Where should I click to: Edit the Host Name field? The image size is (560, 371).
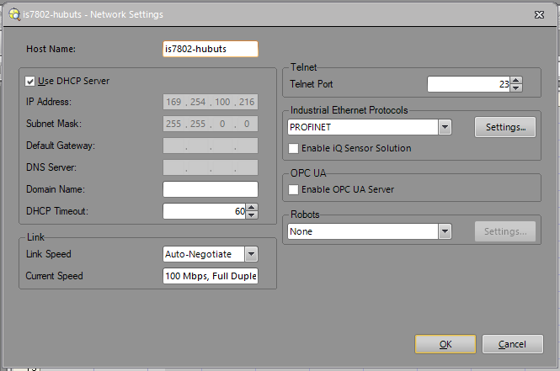click(x=211, y=49)
